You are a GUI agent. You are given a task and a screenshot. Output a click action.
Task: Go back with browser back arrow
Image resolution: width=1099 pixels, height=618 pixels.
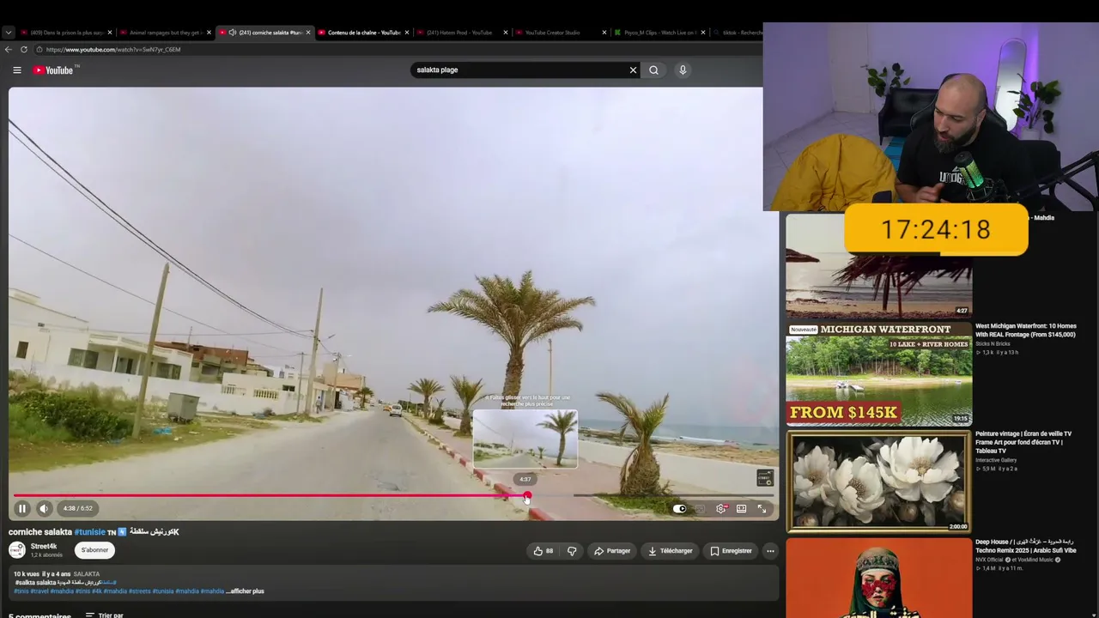point(9,50)
